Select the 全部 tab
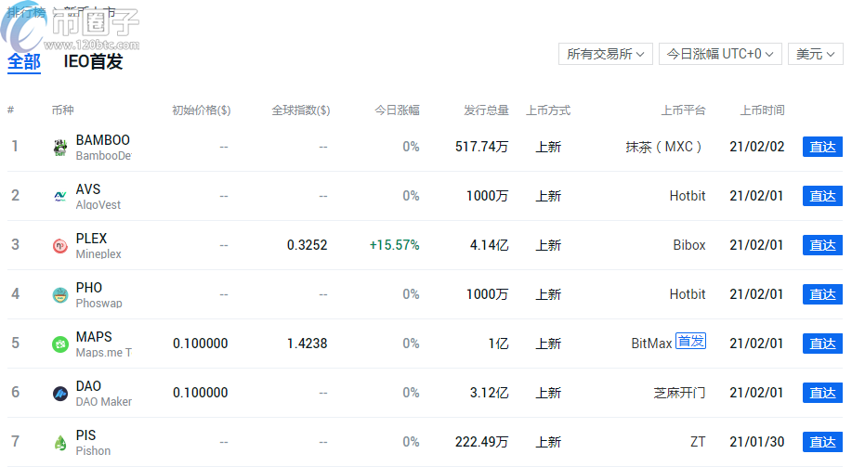The image size is (865, 467). pos(24,62)
